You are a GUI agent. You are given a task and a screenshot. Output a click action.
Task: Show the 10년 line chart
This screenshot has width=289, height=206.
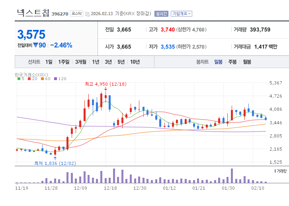[x=135, y=62]
